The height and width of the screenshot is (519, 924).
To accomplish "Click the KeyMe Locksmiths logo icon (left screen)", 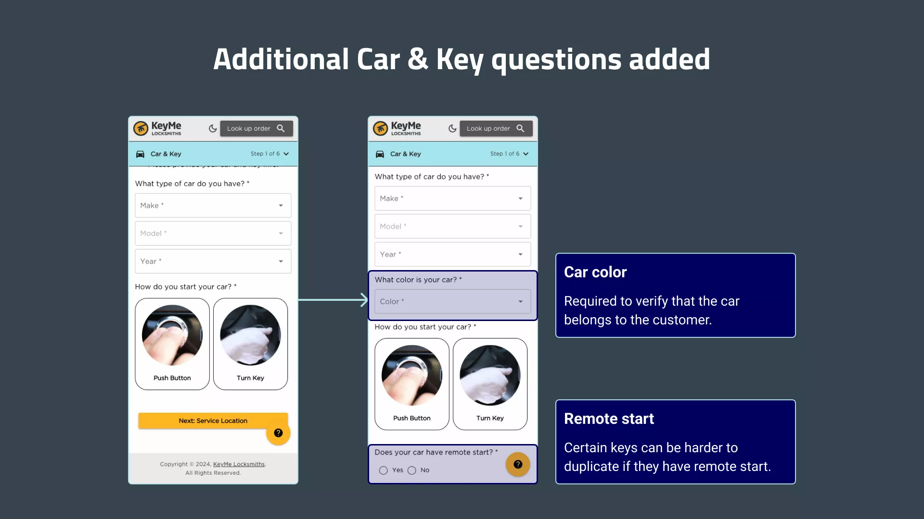I will click(141, 129).
